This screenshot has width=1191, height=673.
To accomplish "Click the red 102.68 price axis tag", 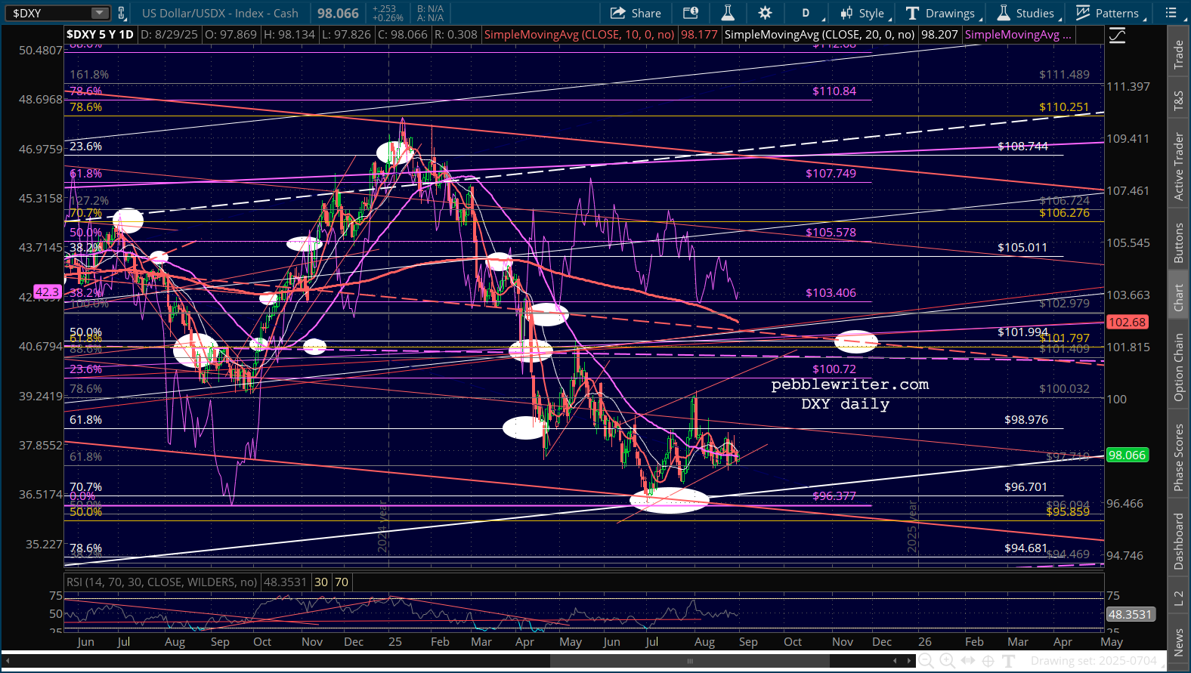I will (x=1127, y=322).
